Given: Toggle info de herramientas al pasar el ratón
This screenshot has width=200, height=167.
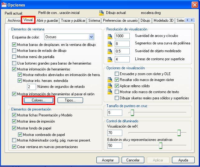Looking at the screenshot, I should point(14,94).
